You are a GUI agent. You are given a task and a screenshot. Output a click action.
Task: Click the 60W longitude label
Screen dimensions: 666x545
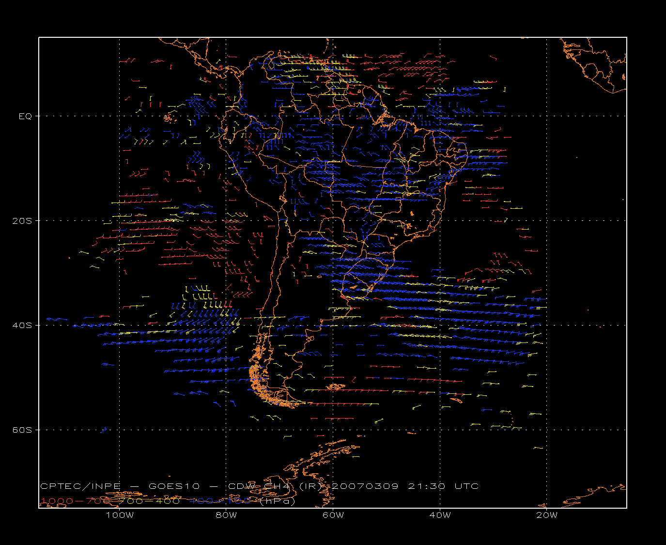point(333,515)
